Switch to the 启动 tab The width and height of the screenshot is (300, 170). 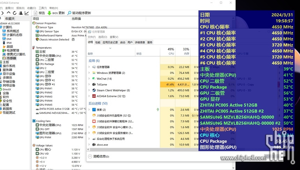coord(123,42)
